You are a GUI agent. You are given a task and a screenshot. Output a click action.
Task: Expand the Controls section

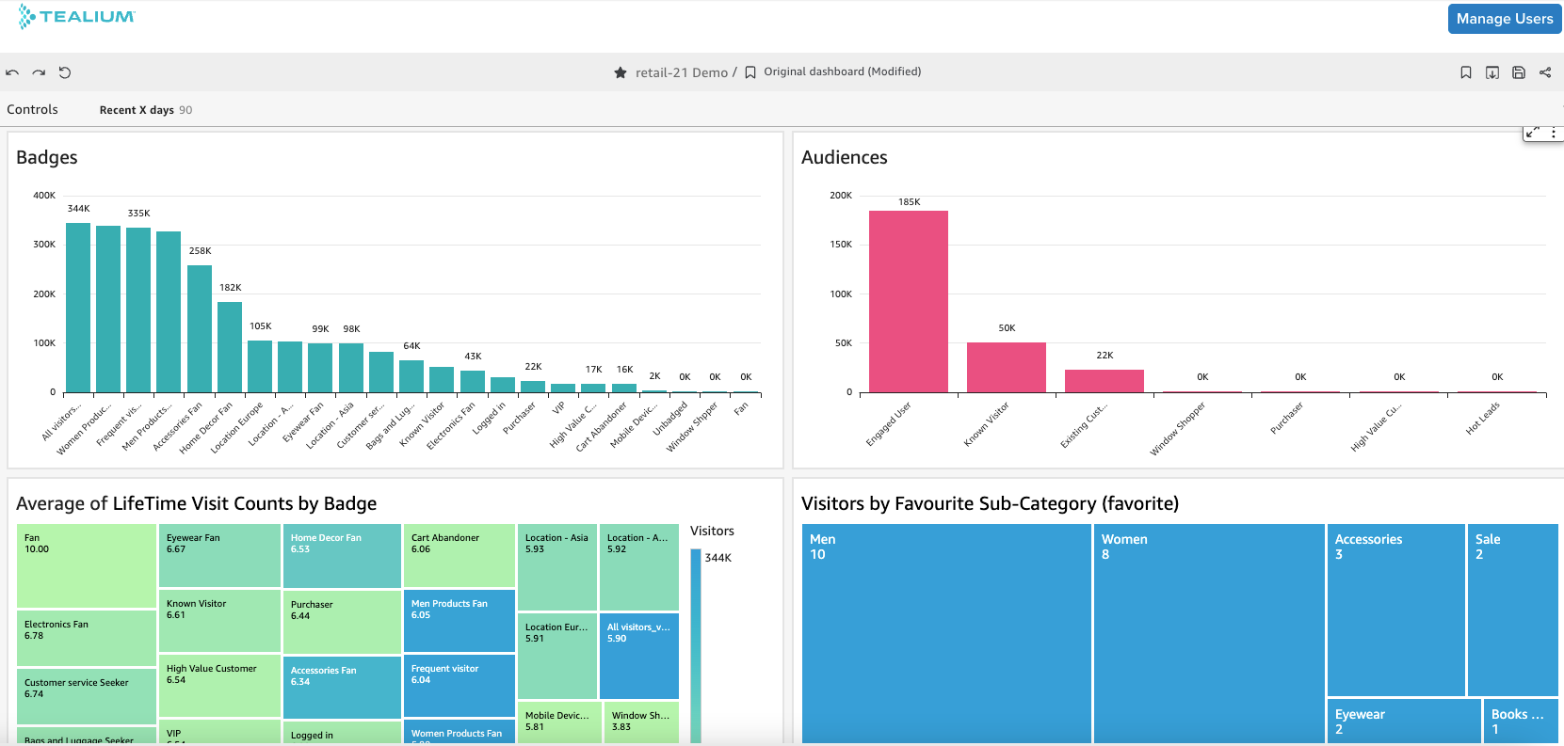32,109
